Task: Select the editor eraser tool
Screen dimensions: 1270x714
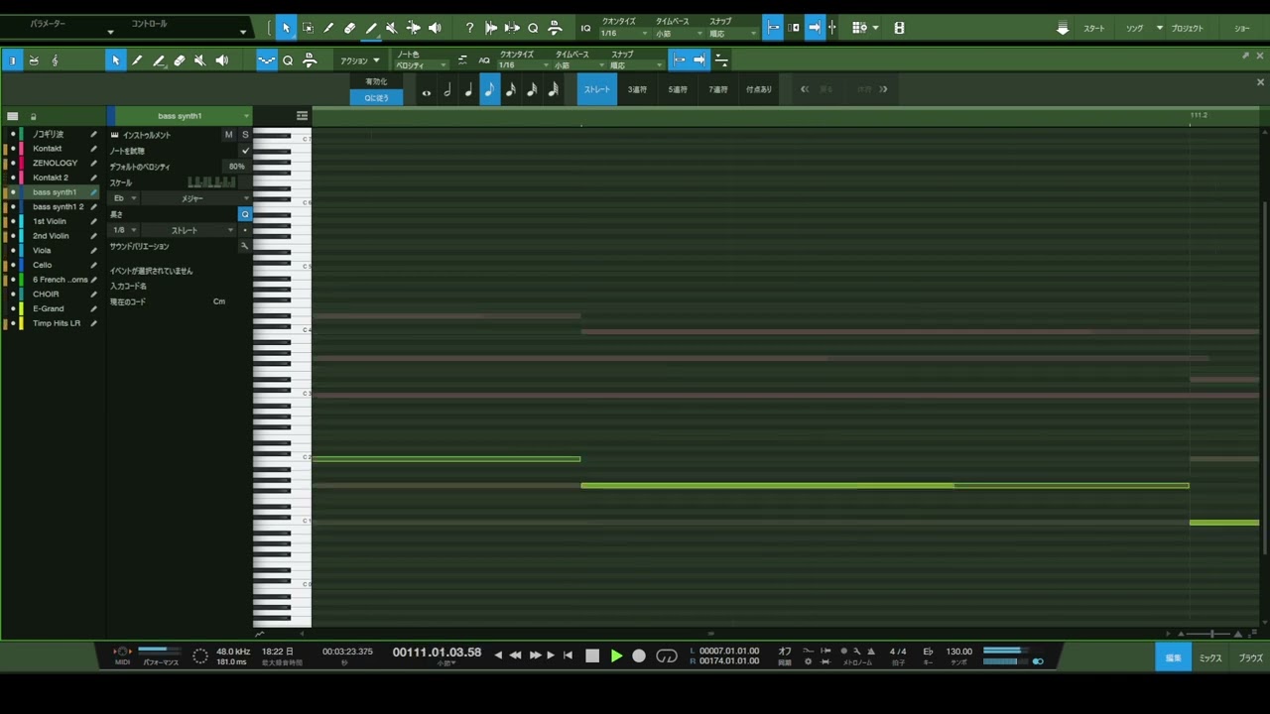Action: tap(180, 60)
